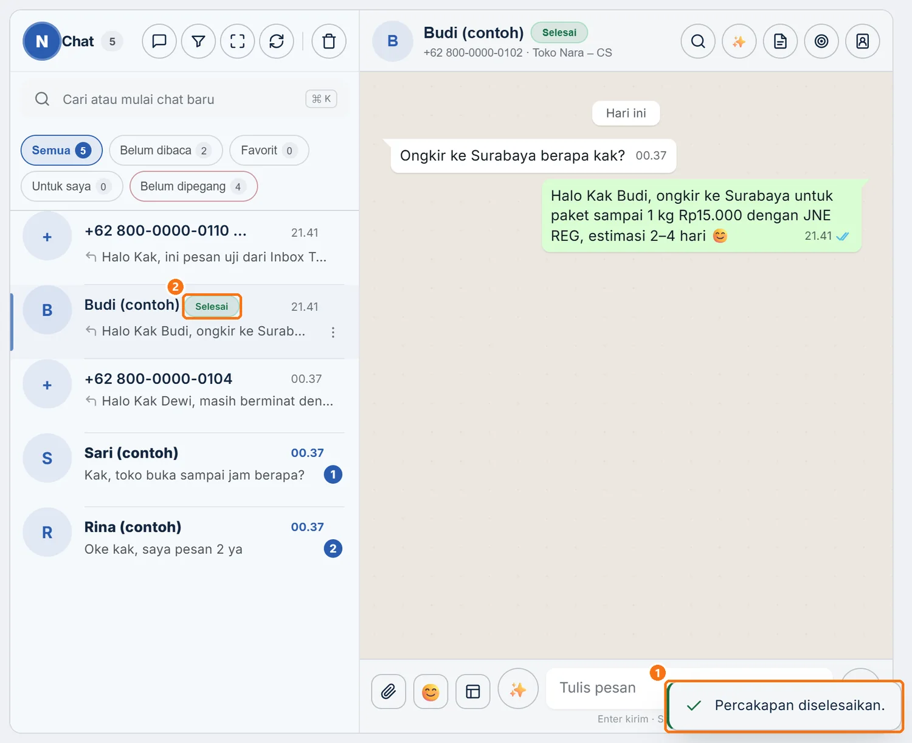Screen dimensions: 912x743
Task: Open three-dot menu on Budi chat row
Action: 333,332
